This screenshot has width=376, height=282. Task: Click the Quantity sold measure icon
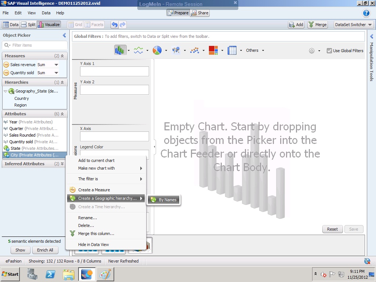tap(6, 73)
